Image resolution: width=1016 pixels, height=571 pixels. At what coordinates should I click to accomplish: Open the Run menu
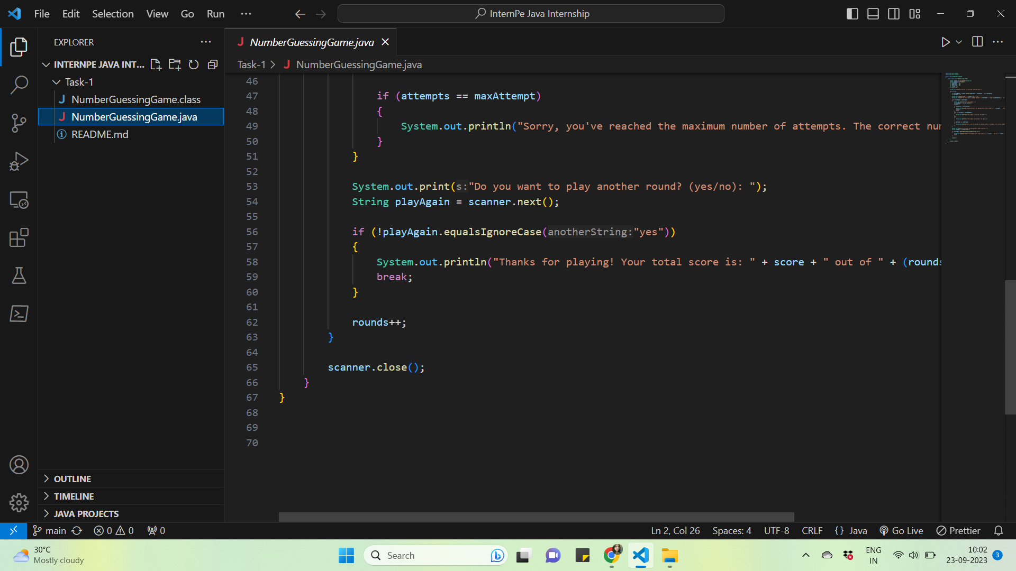(x=215, y=14)
